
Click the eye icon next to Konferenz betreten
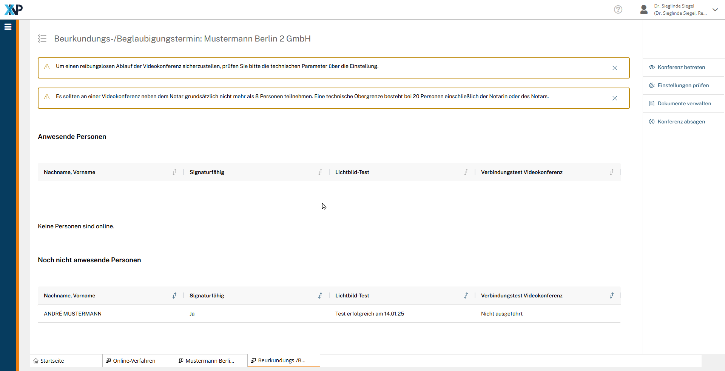coord(652,67)
